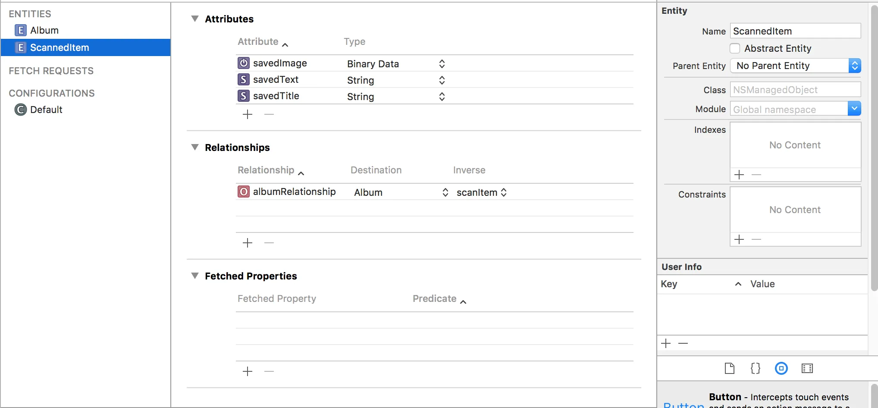Screen dimensions: 878x408
Task: Add a new relationship with plus icon
Action: click(x=248, y=243)
